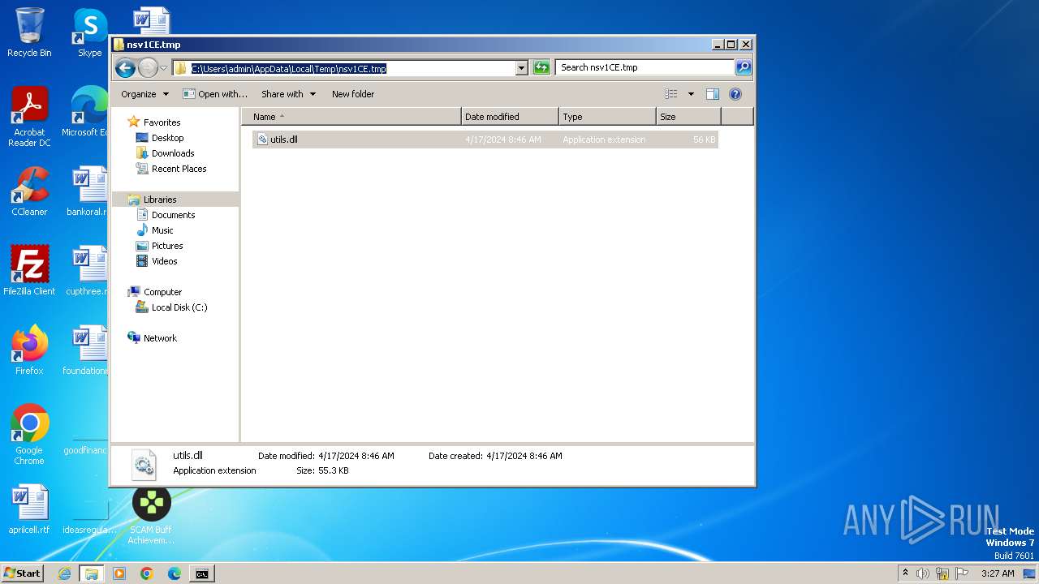
Task: Click the FileZilla Client desktop icon
Action: point(29,270)
